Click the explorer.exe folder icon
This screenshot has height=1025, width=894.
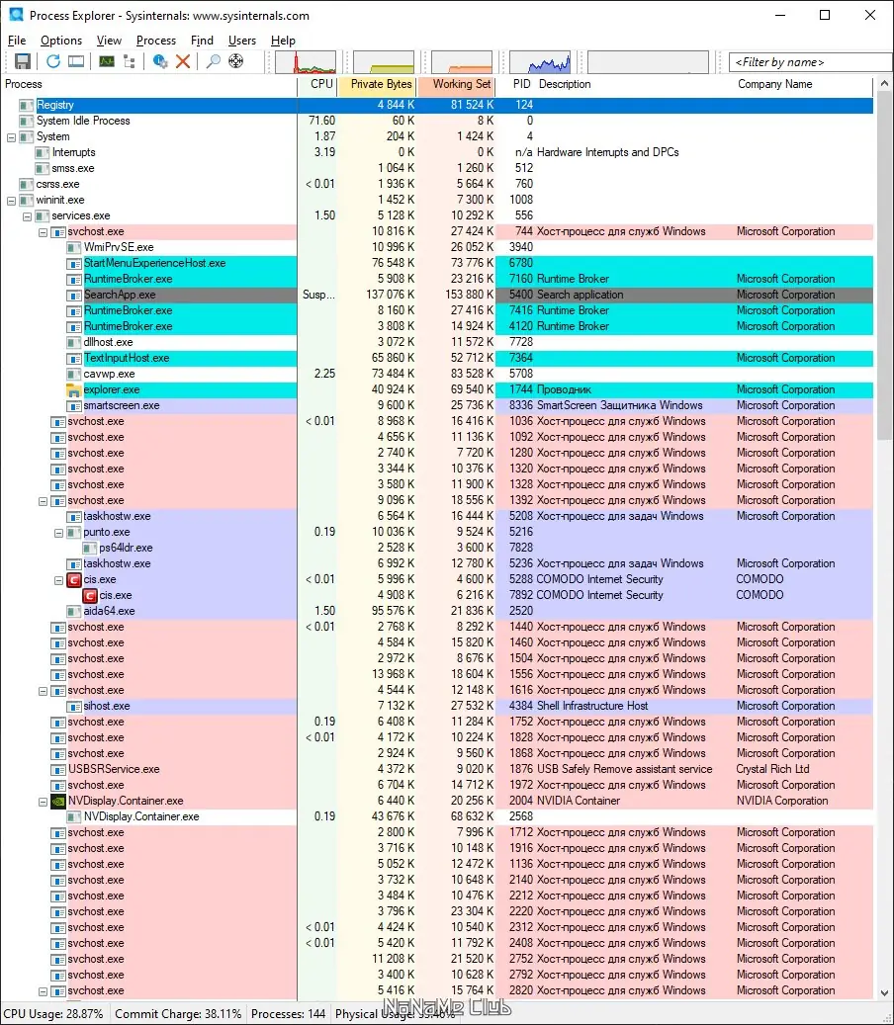(74, 390)
